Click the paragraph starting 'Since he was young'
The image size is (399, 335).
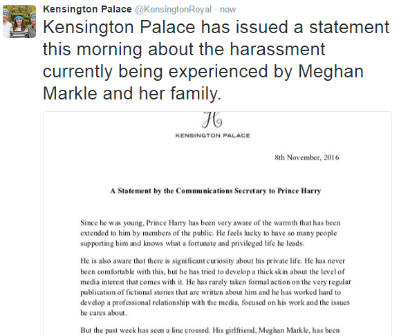coord(210,233)
